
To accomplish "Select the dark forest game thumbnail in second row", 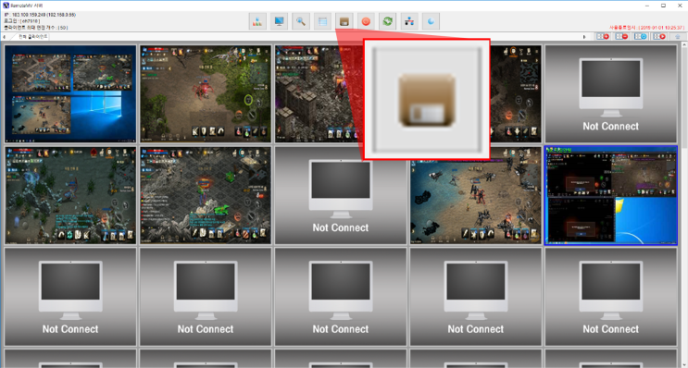I will click(70, 195).
